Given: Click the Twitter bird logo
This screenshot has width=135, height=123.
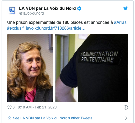Looking at the screenshot, I should 125,8.
